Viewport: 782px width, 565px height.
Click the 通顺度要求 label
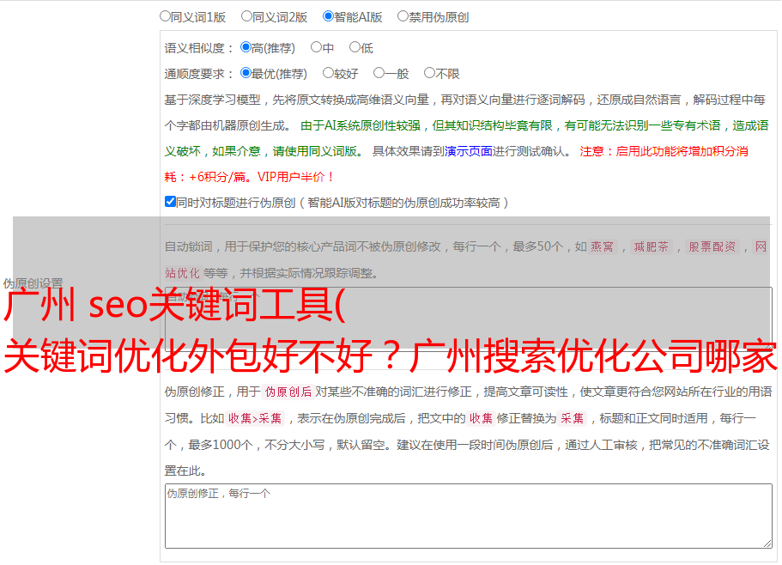199,74
